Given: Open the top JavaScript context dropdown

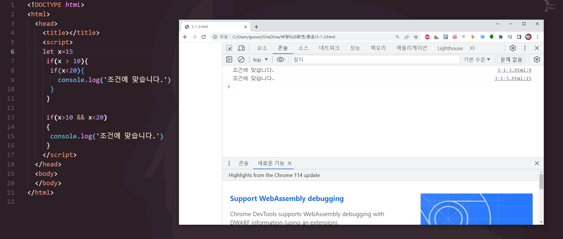Looking at the screenshot, I should (260, 59).
